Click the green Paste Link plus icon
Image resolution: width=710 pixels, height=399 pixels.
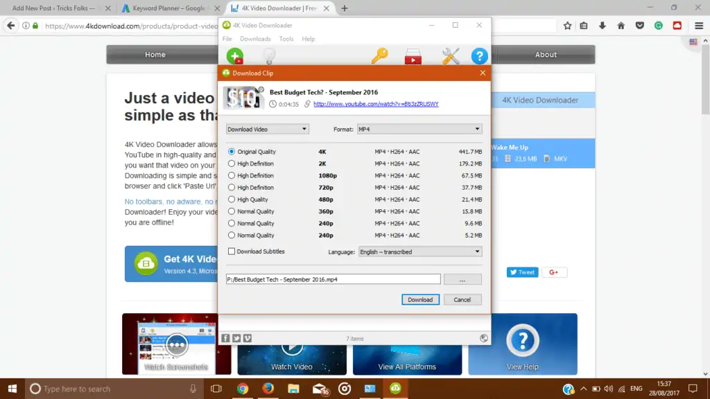pos(235,56)
